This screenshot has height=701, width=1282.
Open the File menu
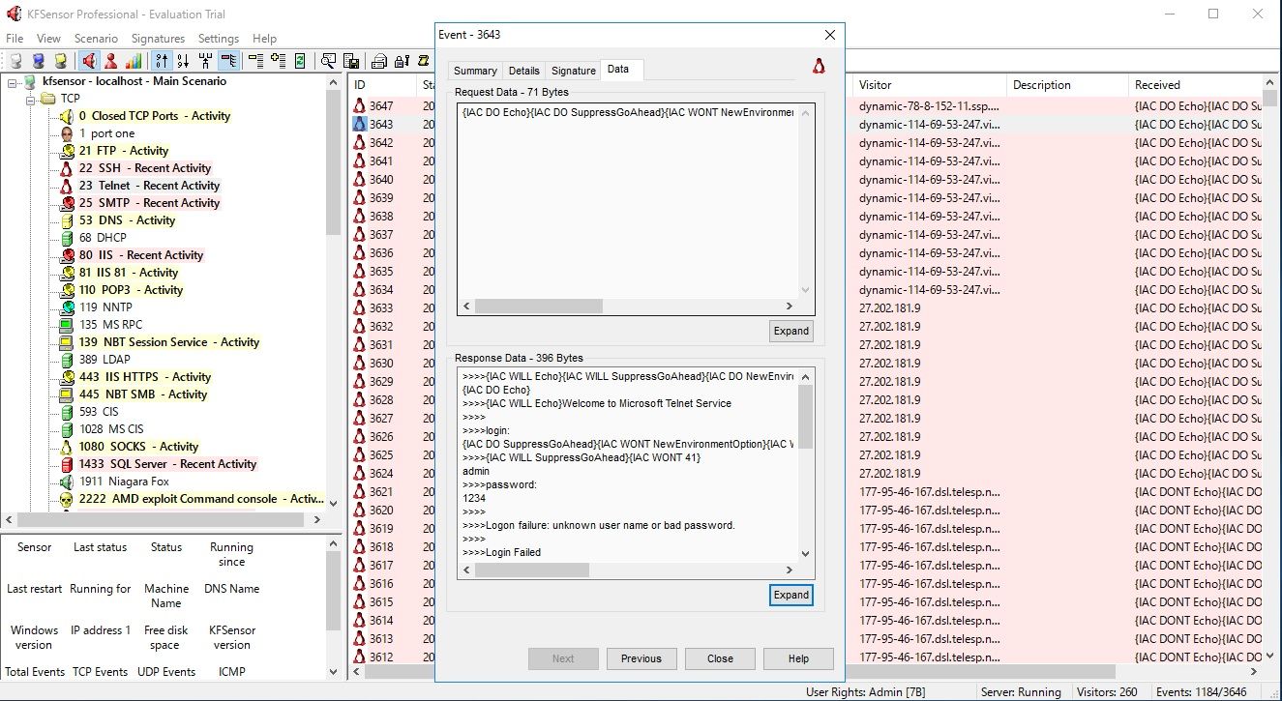pyautogui.click(x=15, y=39)
